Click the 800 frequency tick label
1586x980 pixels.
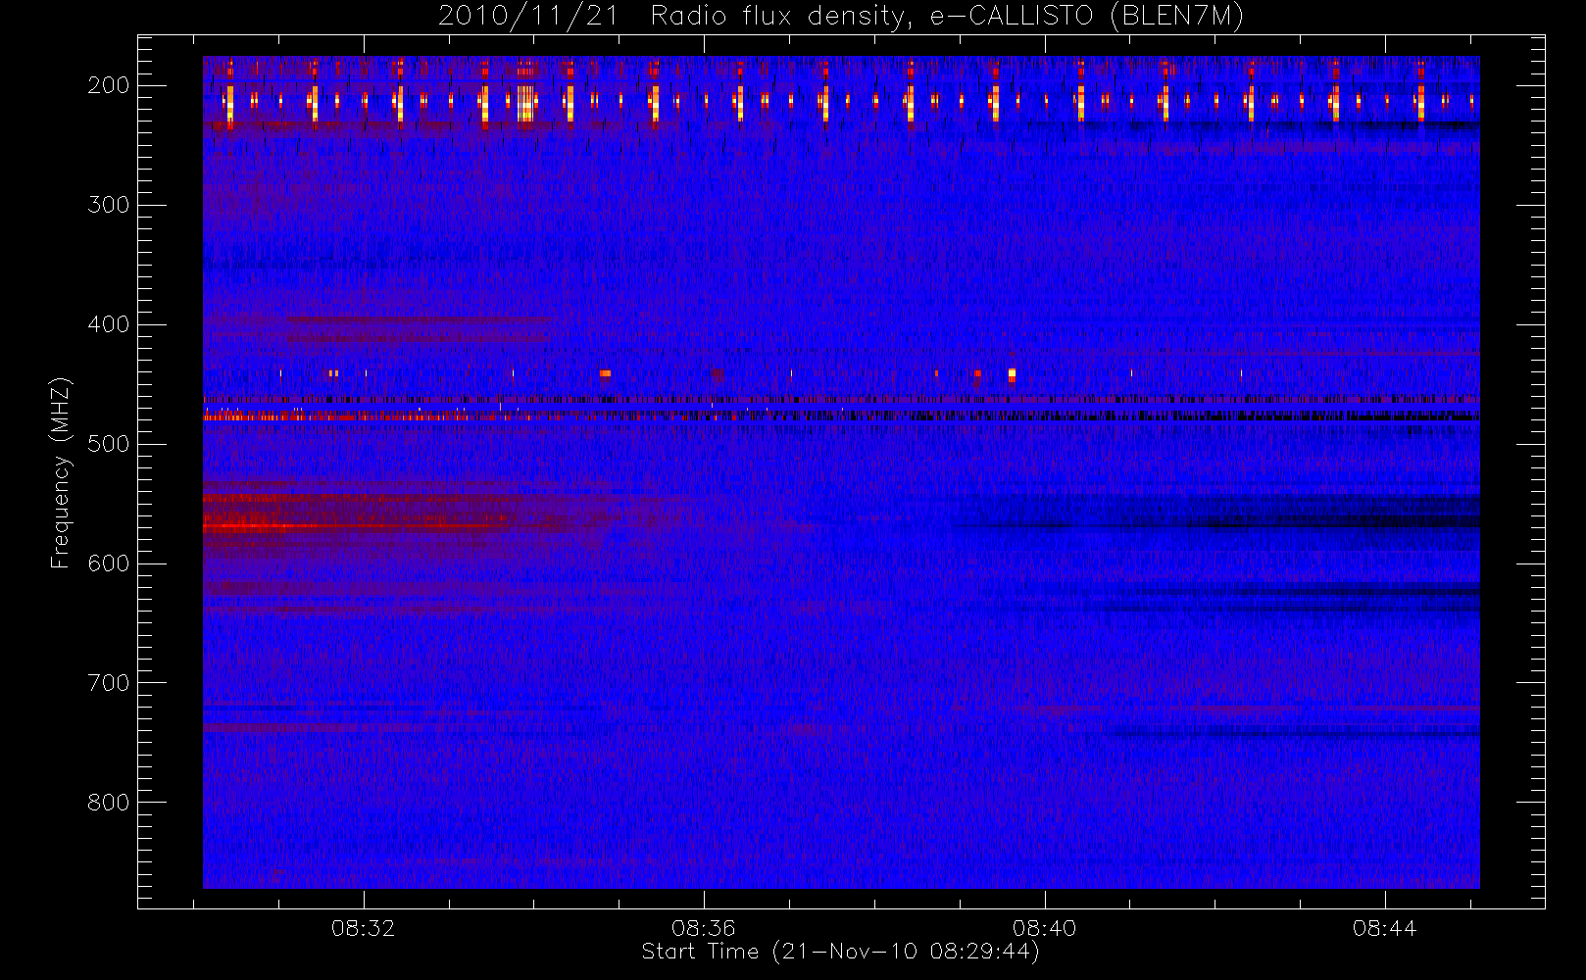[109, 803]
